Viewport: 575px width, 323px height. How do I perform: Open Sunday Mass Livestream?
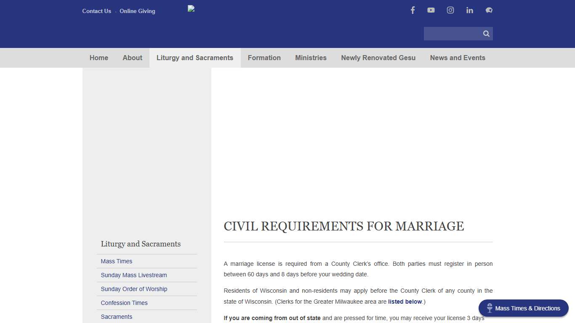(x=134, y=275)
